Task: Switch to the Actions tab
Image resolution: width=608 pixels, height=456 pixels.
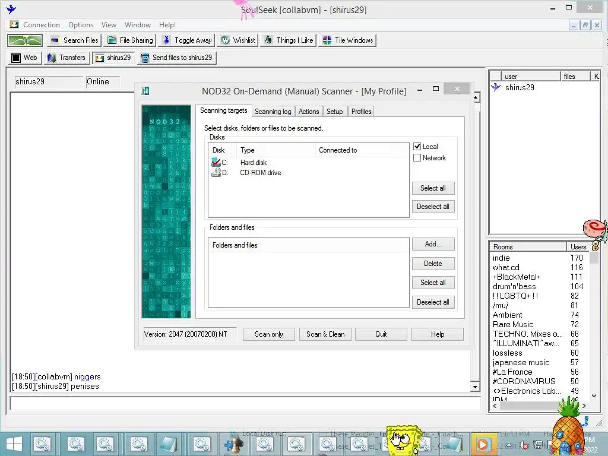Action: [x=309, y=112]
